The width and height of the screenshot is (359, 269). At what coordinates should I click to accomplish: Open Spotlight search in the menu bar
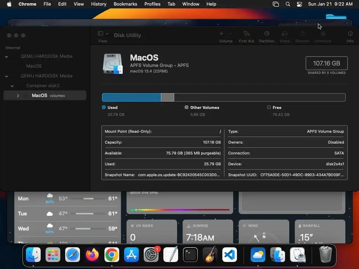pos(288,4)
